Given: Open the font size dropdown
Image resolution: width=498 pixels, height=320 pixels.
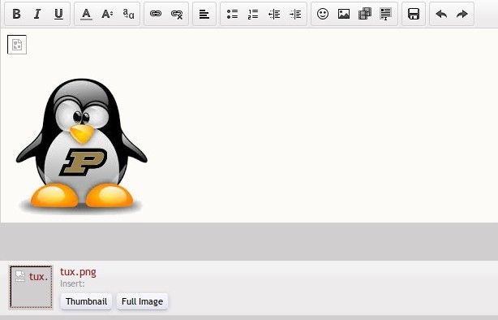Looking at the screenshot, I should [107, 14].
